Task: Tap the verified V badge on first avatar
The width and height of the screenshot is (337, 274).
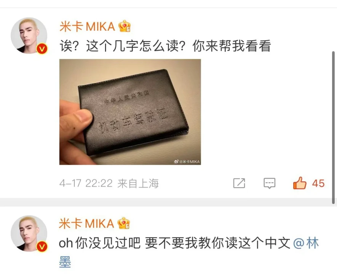Action: pos(42,49)
